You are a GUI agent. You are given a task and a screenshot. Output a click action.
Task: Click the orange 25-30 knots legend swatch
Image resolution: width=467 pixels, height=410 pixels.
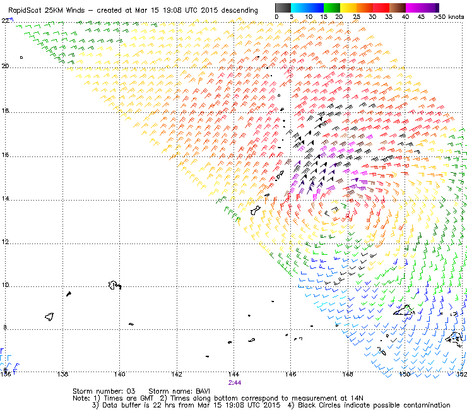[x=365, y=8]
